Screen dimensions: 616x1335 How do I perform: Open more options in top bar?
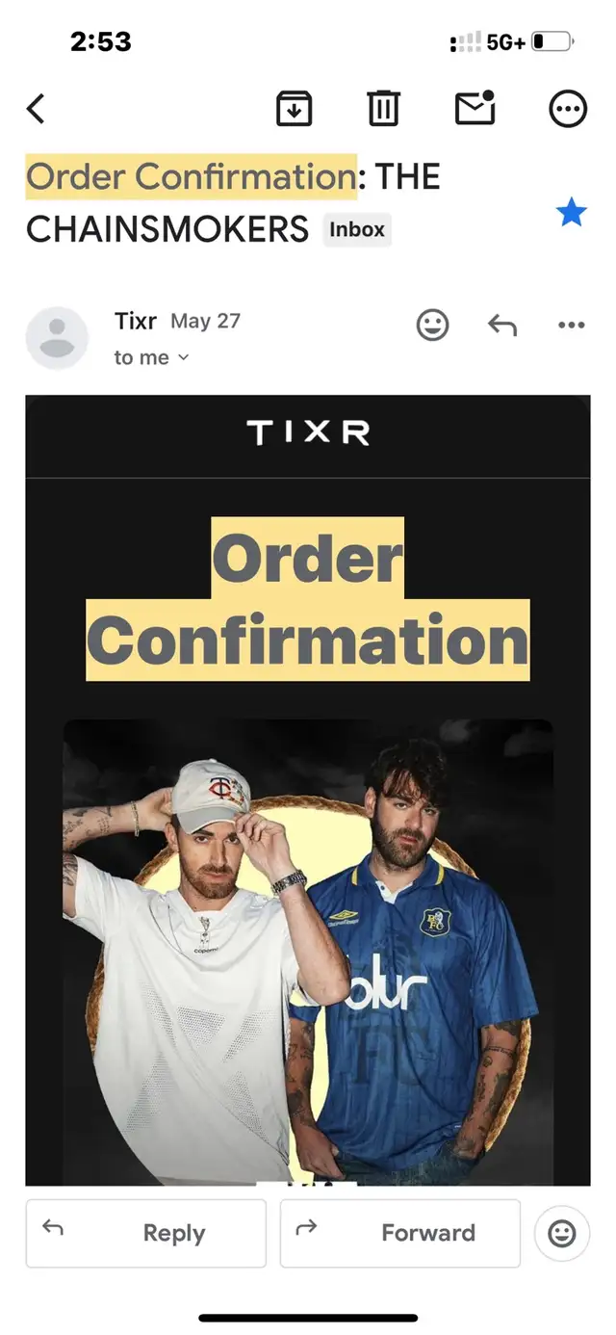click(x=568, y=109)
